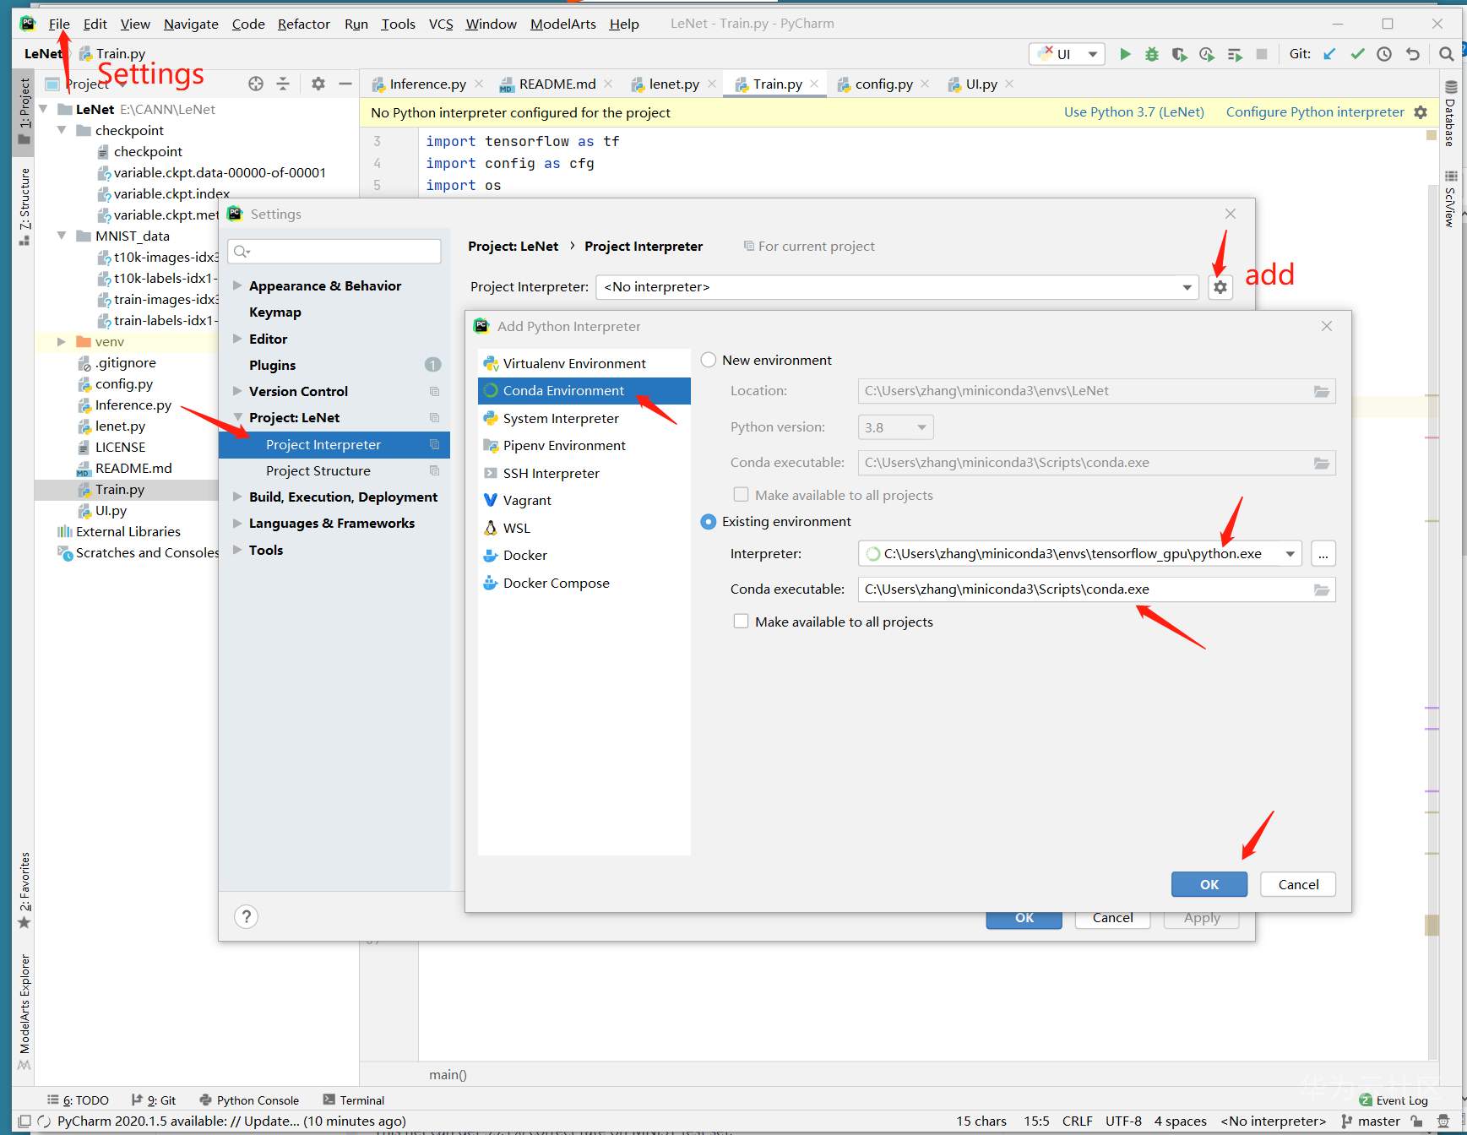Click the Project panel locate crosshair icon
The height and width of the screenshot is (1135, 1467).
(256, 84)
